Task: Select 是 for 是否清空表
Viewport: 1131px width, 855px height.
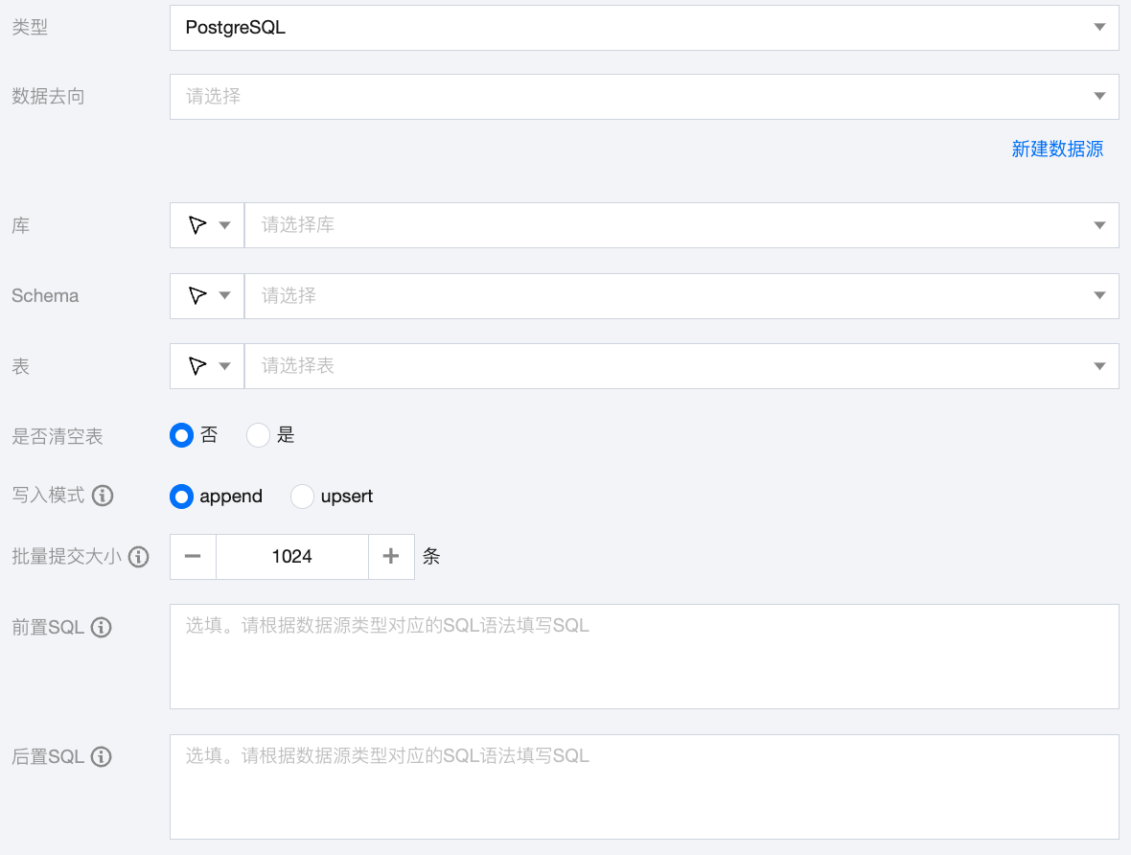Action: click(259, 435)
